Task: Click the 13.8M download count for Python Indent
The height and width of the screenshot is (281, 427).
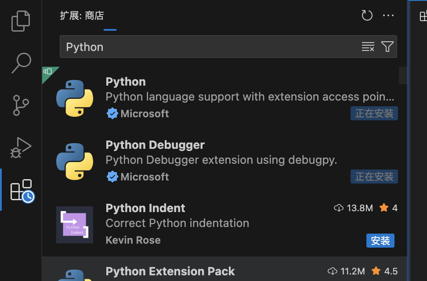Action: (353, 208)
